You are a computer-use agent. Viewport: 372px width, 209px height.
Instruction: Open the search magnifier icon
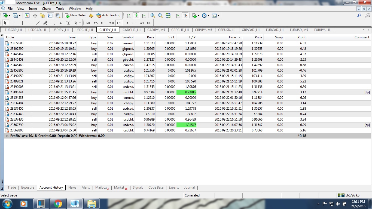(359, 16)
